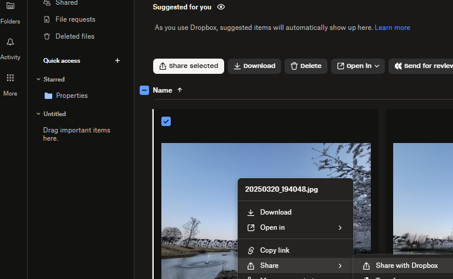Collapse the Untitled section
Image resolution: width=453 pixels, height=279 pixels.
coord(38,114)
